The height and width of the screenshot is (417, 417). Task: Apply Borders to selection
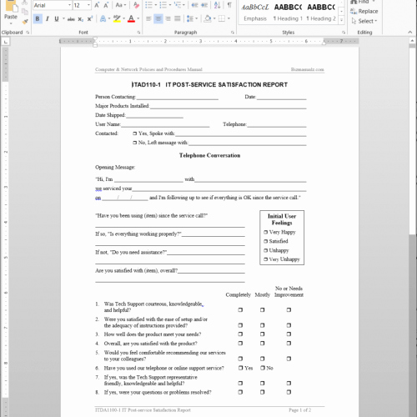click(222, 18)
